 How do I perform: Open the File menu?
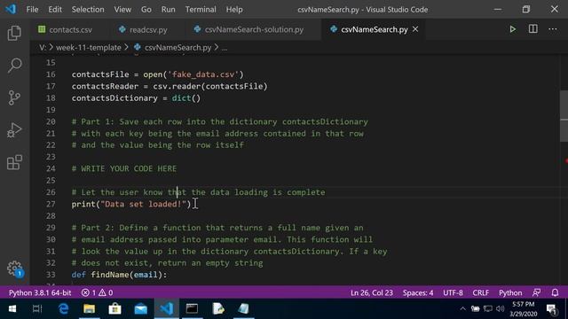pos(32,10)
